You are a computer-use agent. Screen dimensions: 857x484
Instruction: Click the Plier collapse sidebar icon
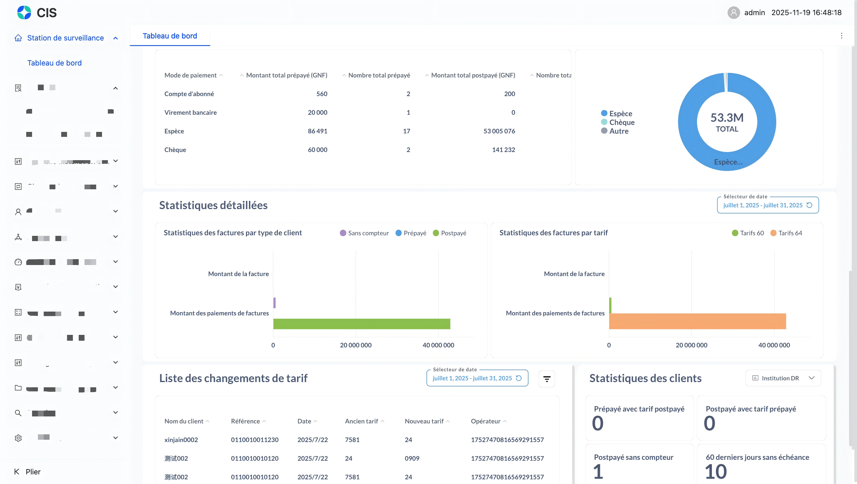[17, 471]
